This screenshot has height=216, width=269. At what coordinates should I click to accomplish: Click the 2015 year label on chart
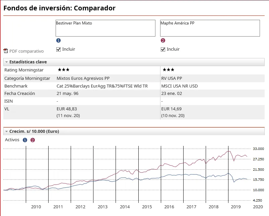click(147, 207)
